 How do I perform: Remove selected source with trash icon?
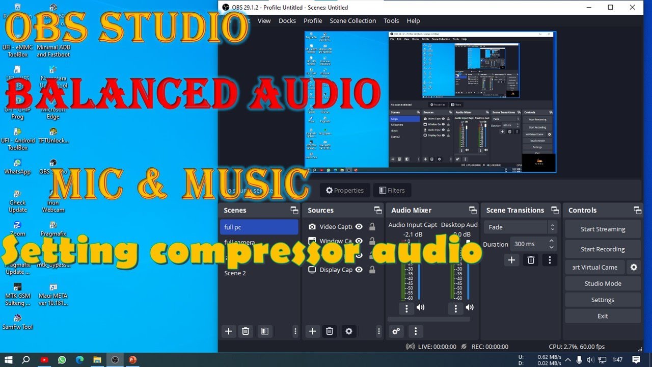click(x=330, y=331)
